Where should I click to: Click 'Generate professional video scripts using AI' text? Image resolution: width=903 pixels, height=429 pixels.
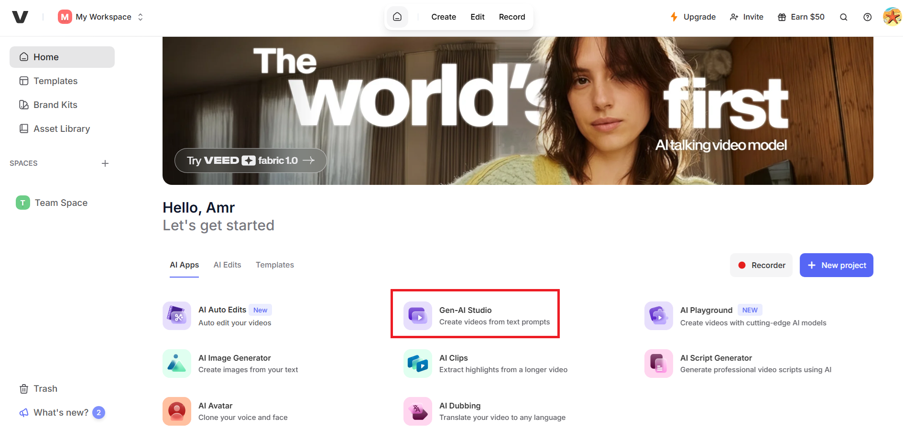click(756, 370)
